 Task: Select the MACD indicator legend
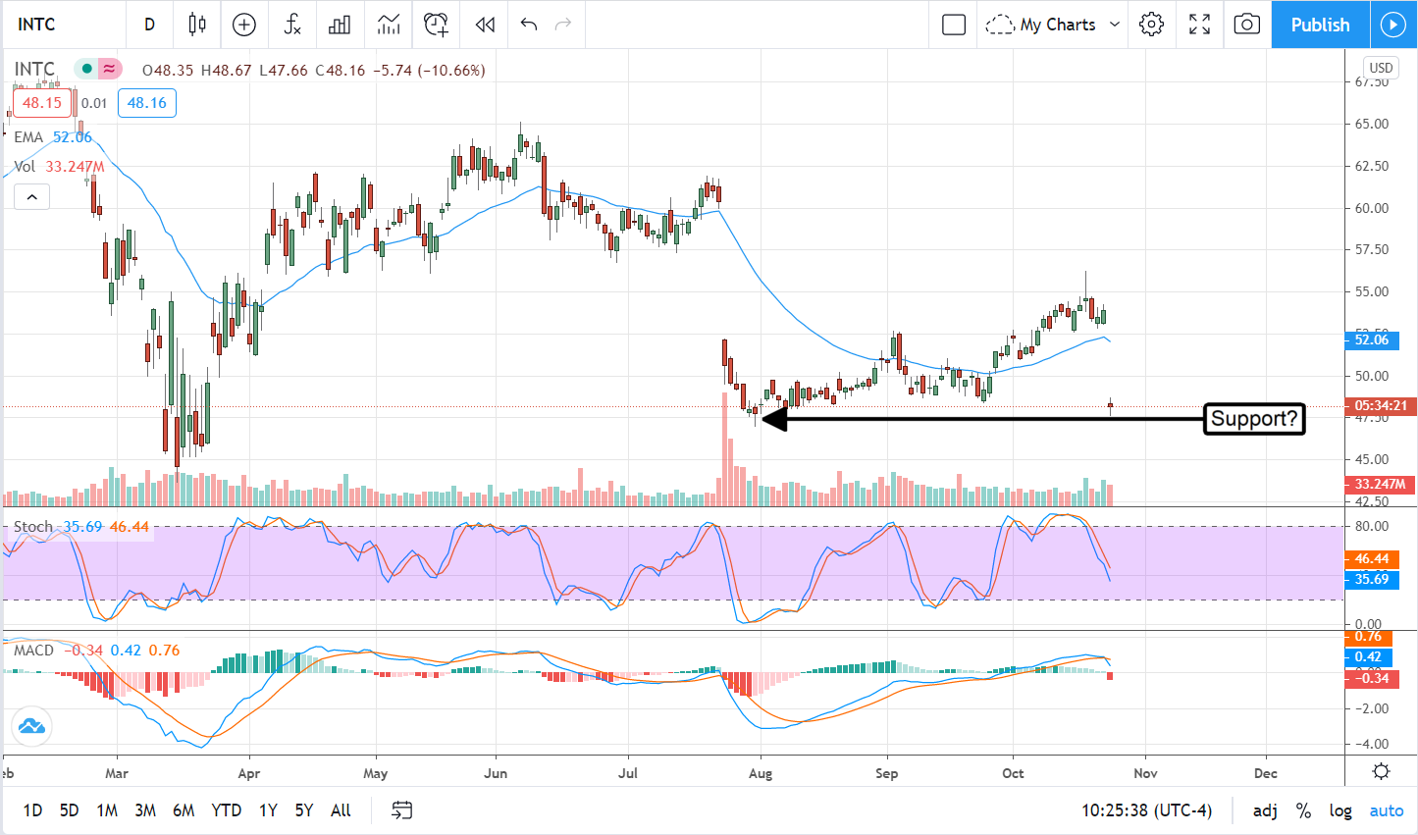(x=34, y=651)
